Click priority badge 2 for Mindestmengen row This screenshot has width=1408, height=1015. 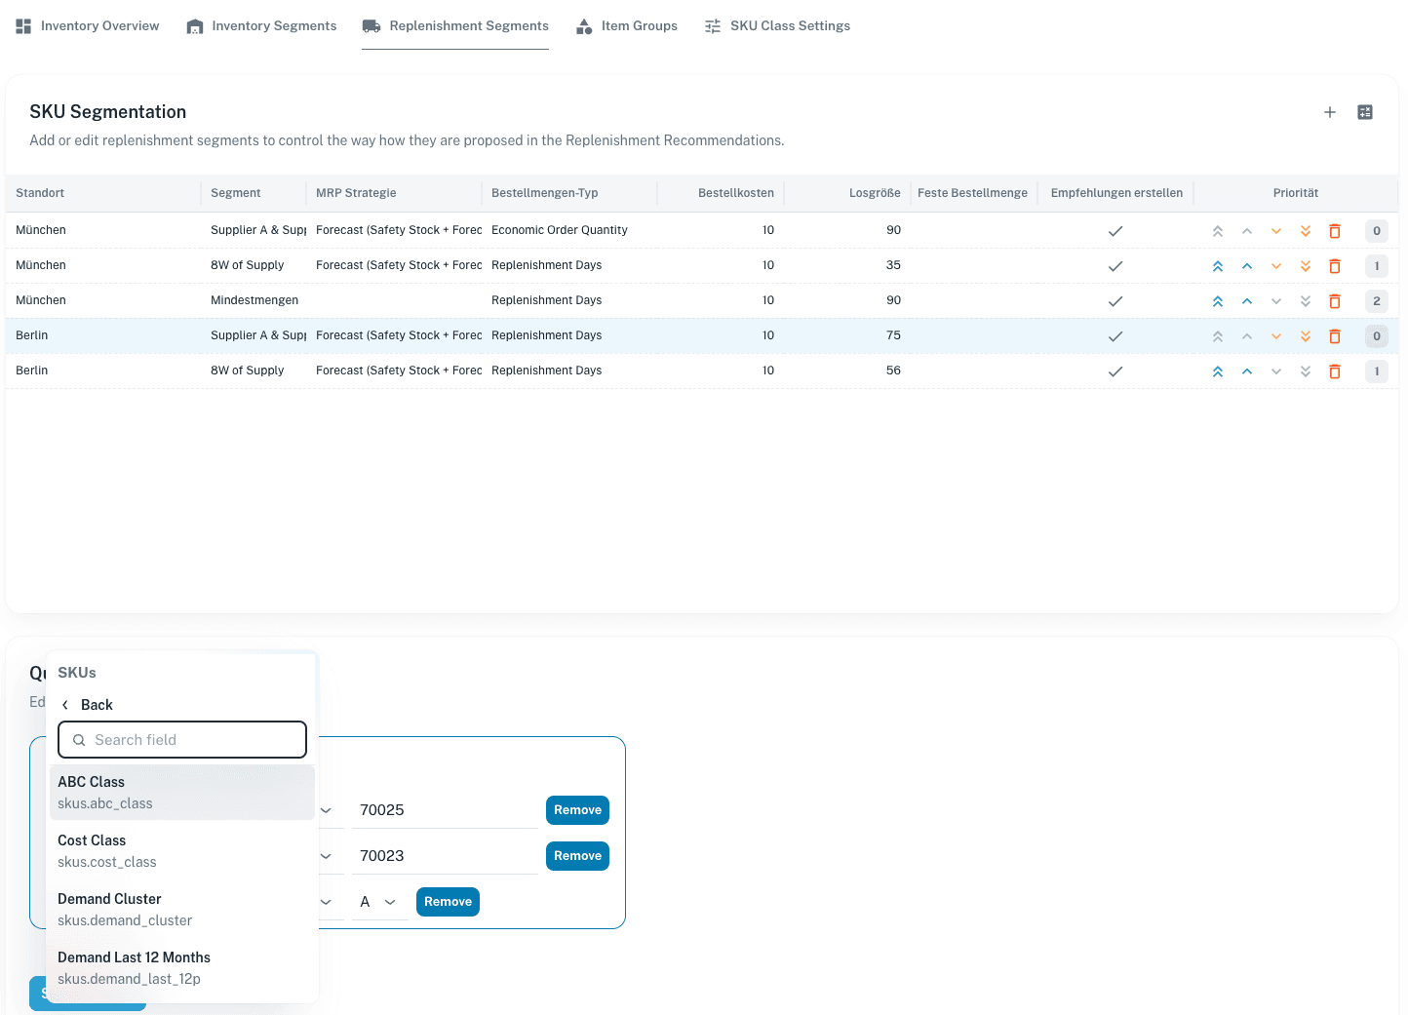(1377, 301)
